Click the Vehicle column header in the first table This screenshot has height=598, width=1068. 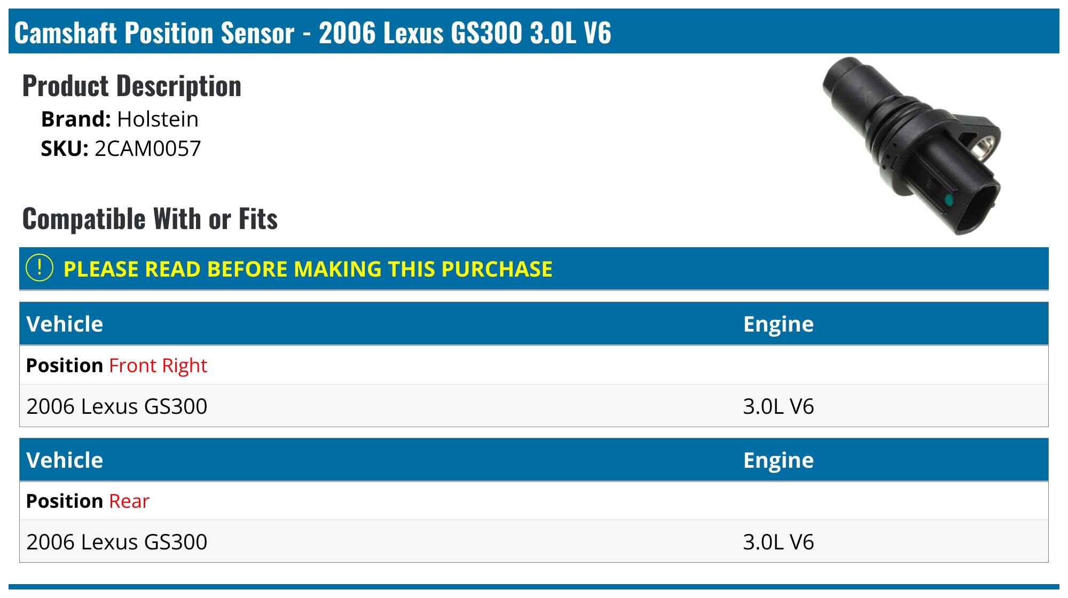tap(65, 324)
